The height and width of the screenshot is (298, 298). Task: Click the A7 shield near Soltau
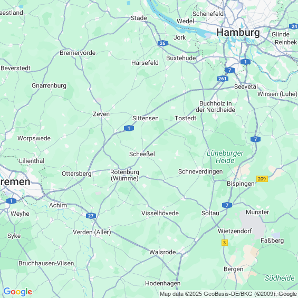click(x=227, y=205)
